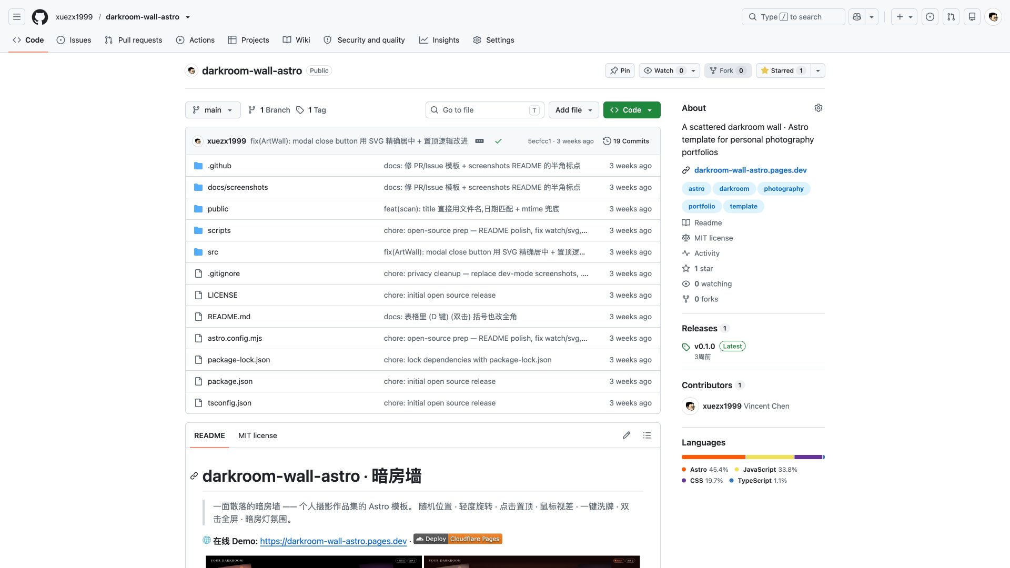Click the repository owner avatar beside title
This screenshot has width=1010, height=568.
tap(191, 70)
